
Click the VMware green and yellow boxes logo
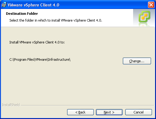tap(144, 17)
